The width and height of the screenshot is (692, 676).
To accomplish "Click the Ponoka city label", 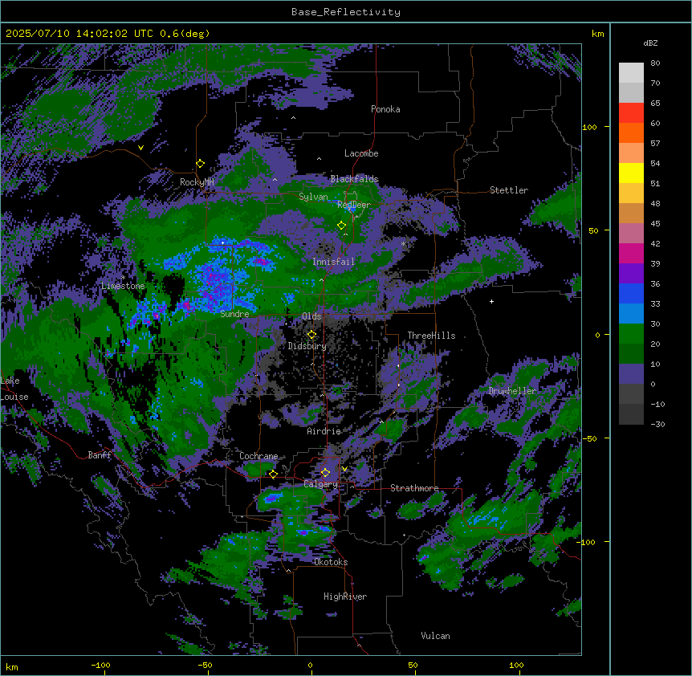I will coord(385,109).
